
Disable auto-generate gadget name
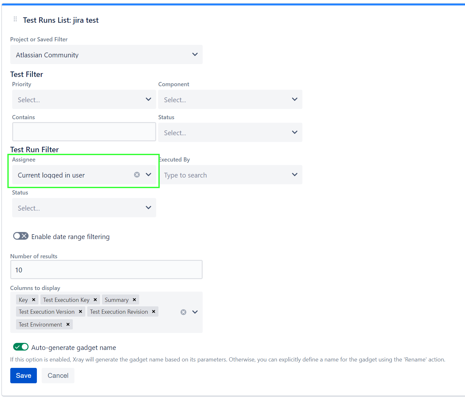tap(21, 347)
